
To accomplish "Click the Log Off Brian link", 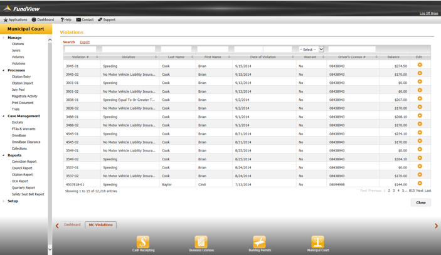I will pos(428,13).
